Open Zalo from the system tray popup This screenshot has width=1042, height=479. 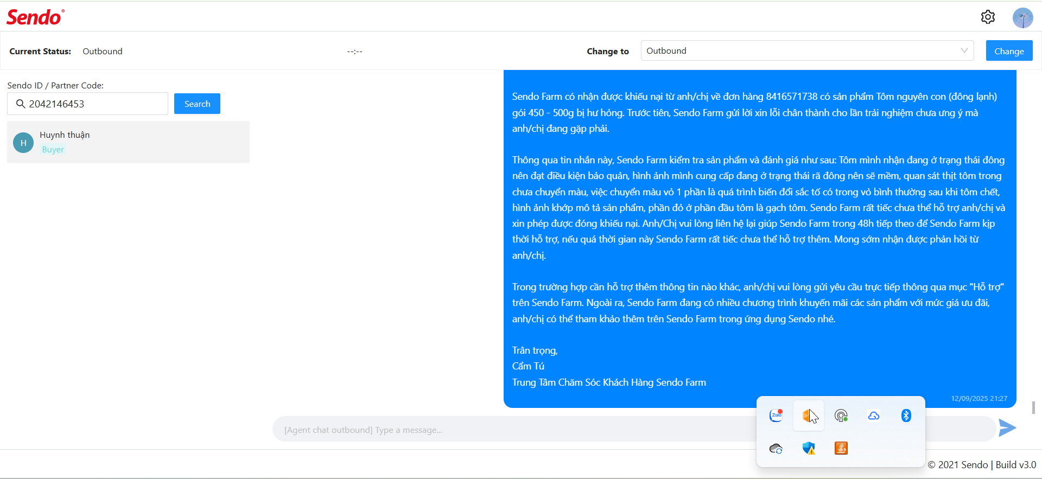pyautogui.click(x=776, y=416)
